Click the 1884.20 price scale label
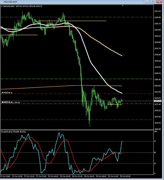Image resolution: width=164 pixels, height=180 pixels. point(158,86)
